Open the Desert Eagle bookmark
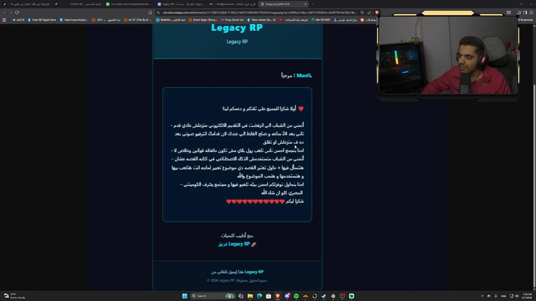Image resolution: width=536 pixels, height=301 pixels. (x=203, y=20)
